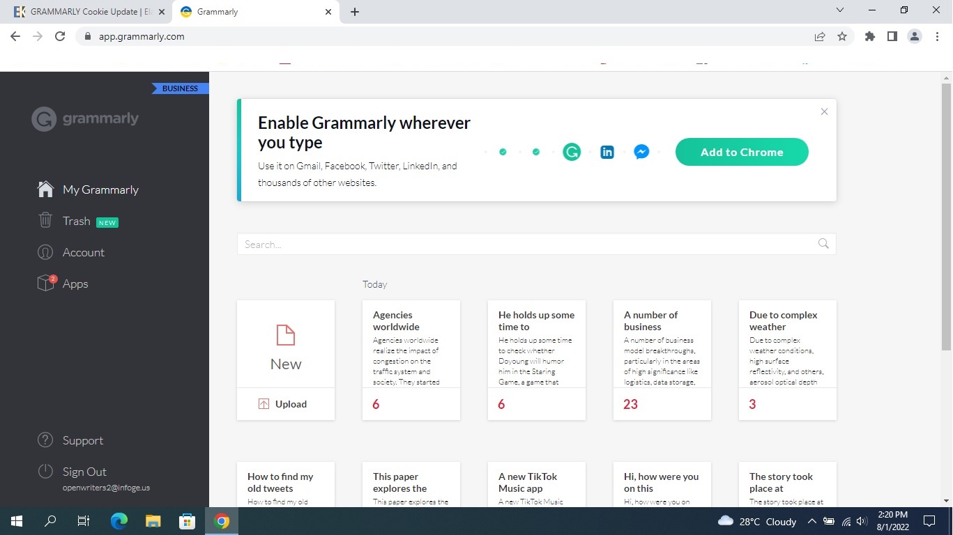Click the Upload button label

tap(291, 404)
